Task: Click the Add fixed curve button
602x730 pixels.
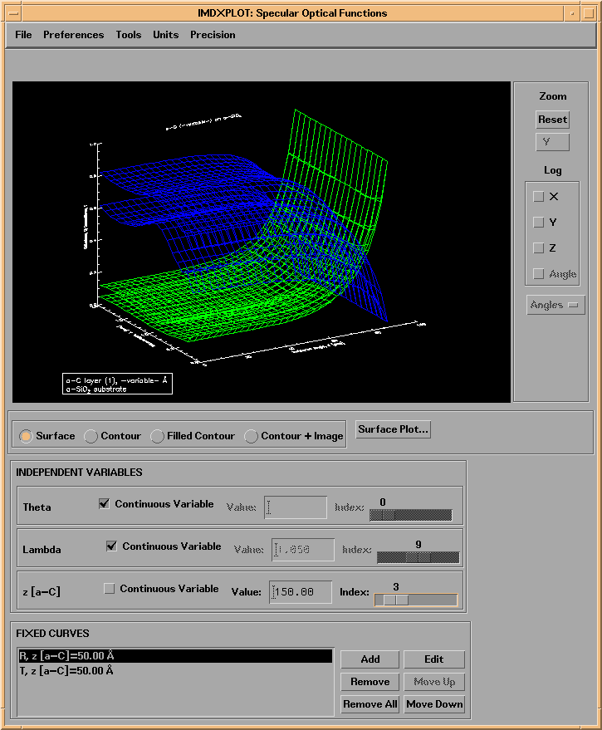Action: [370, 659]
